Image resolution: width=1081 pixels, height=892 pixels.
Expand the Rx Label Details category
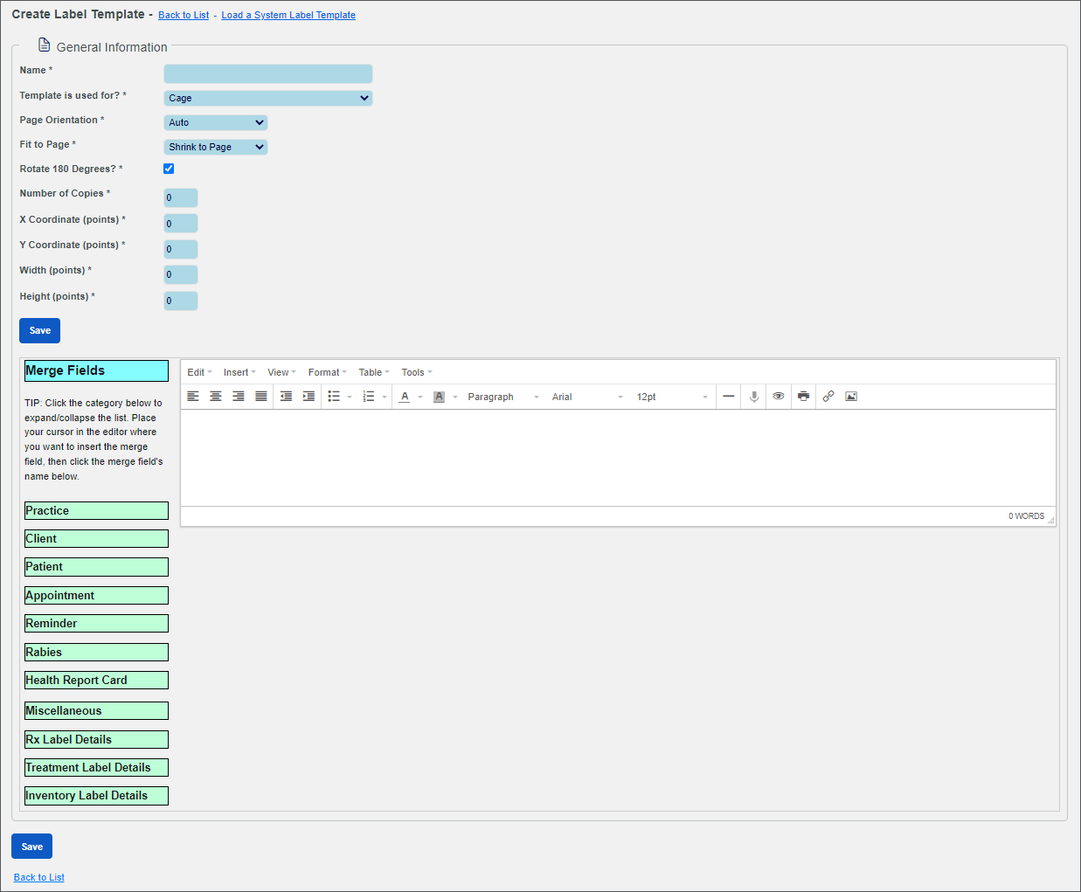tap(96, 740)
